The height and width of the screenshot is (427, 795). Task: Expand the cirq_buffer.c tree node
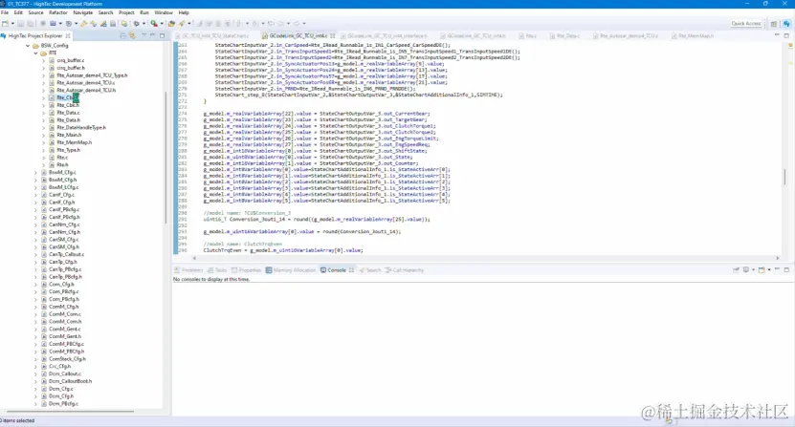pyautogui.click(x=43, y=60)
